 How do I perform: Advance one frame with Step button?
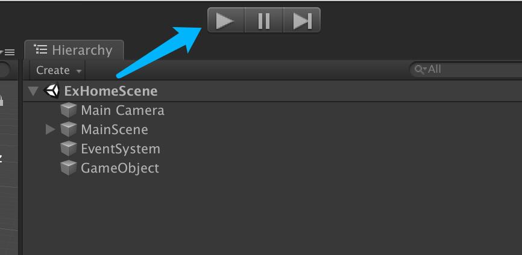[302, 20]
